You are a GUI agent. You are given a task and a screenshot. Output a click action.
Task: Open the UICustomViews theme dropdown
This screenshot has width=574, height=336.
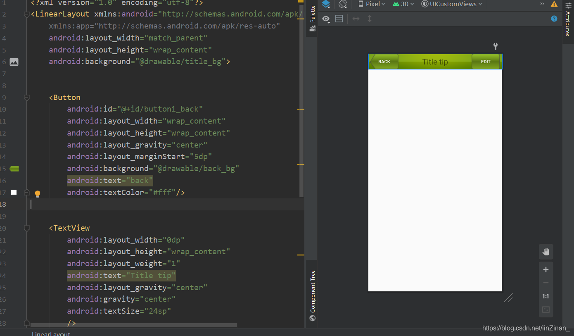click(x=452, y=4)
